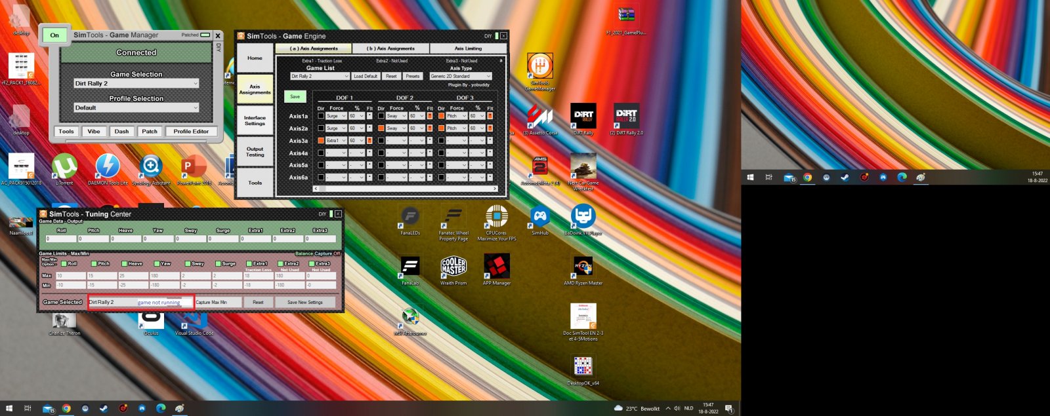1050x416 pixels.
Task: Click the Save button in Axis Assignments
Action: pos(295,96)
